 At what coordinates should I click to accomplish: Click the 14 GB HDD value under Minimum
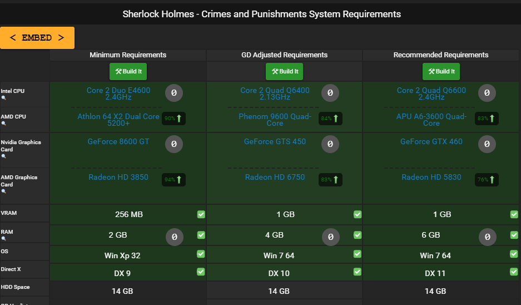[122, 291]
